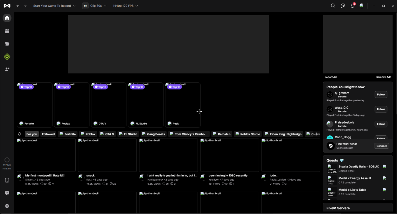This screenshot has height=214, width=397.
Task: Open the Home page in sidebar
Action: [x=7, y=18]
